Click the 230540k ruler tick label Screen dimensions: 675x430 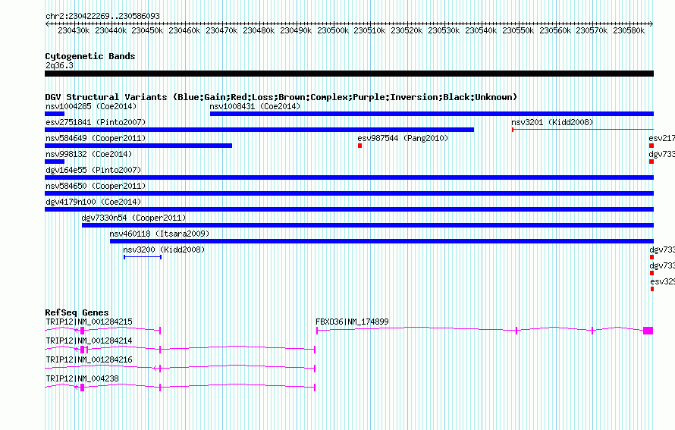pyautogui.click(x=481, y=30)
